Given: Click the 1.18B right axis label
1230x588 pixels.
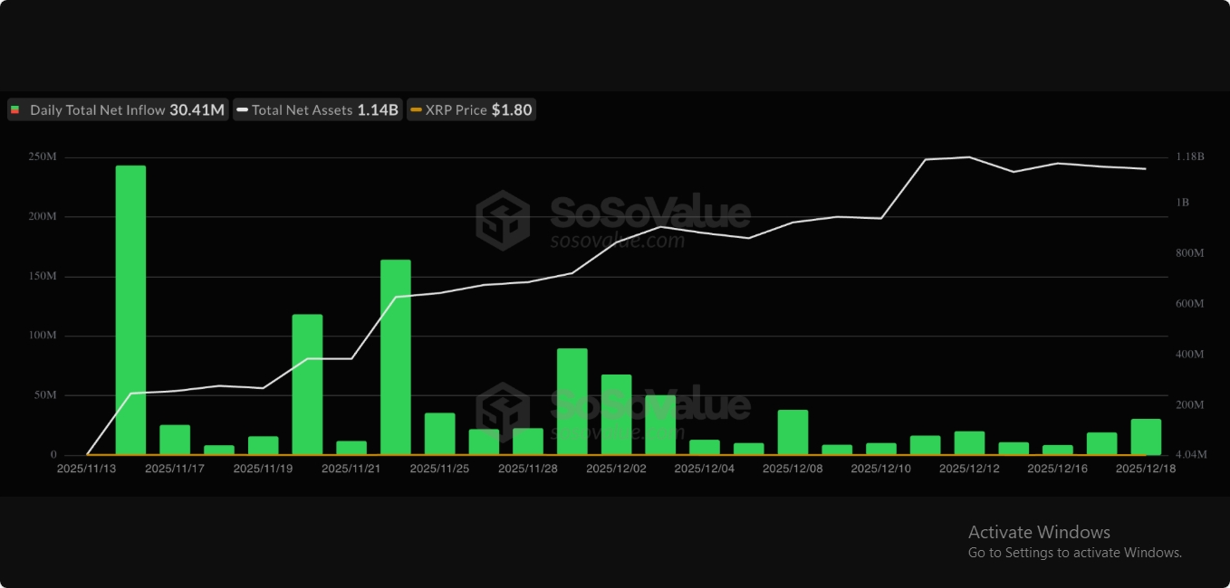Looking at the screenshot, I should click(x=1190, y=156).
